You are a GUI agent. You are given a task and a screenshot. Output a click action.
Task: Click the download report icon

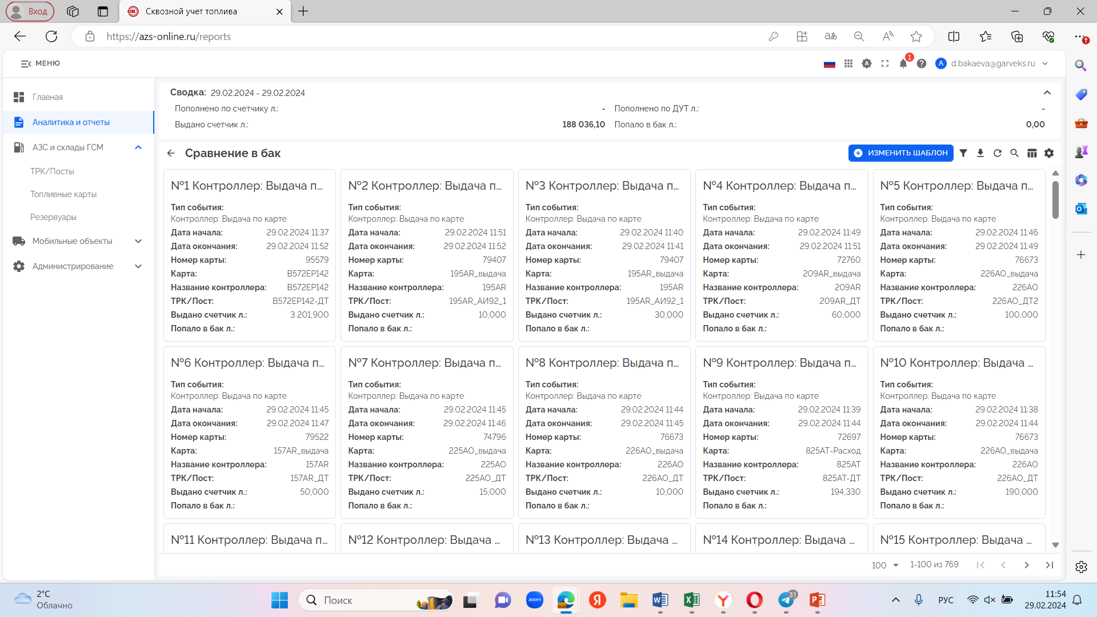pyautogui.click(x=980, y=153)
